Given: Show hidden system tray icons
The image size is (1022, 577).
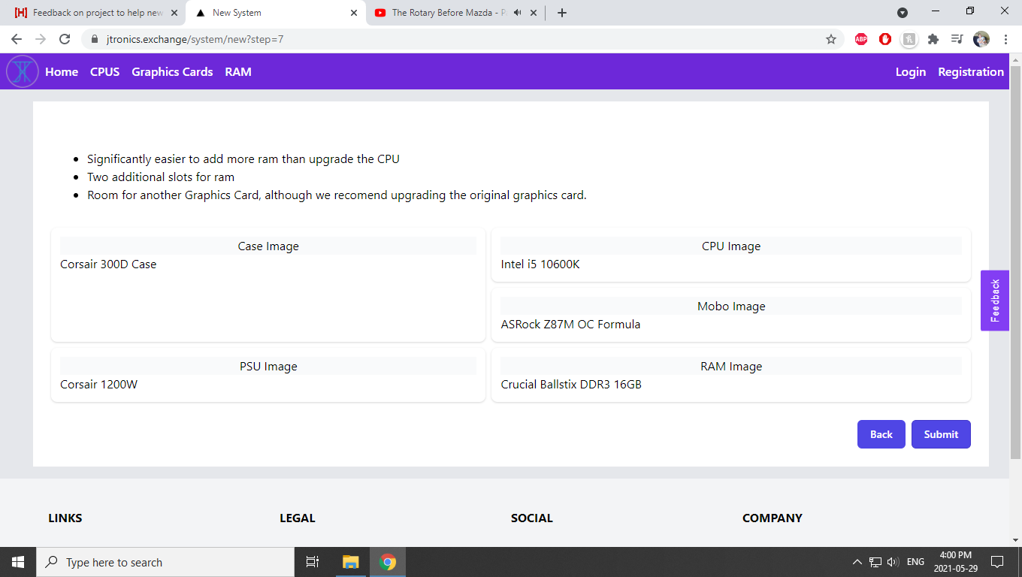Looking at the screenshot, I should tap(857, 562).
